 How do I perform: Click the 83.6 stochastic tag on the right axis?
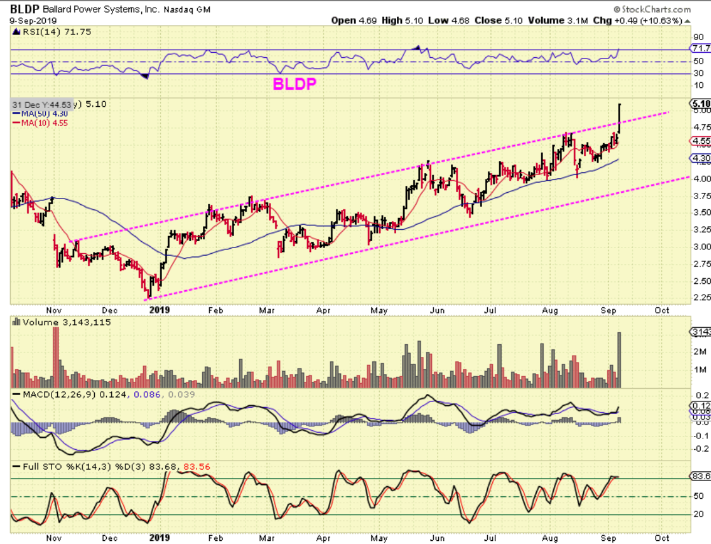tap(701, 476)
